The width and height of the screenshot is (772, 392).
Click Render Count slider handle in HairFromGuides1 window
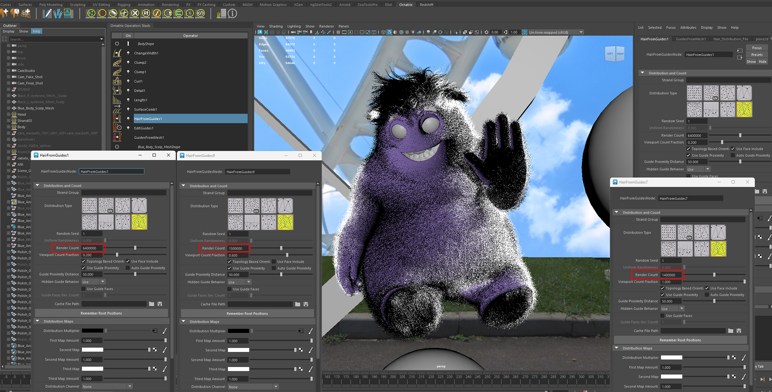coord(135,248)
